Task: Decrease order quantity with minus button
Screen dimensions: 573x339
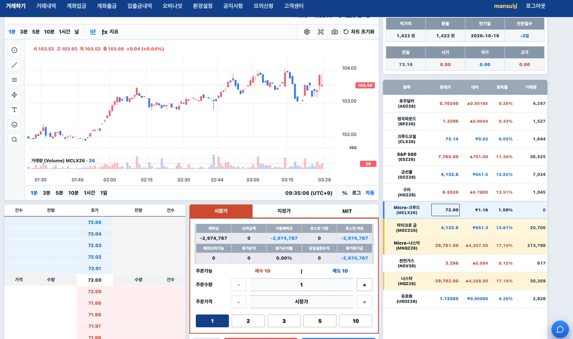Action: pyautogui.click(x=238, y=285)
